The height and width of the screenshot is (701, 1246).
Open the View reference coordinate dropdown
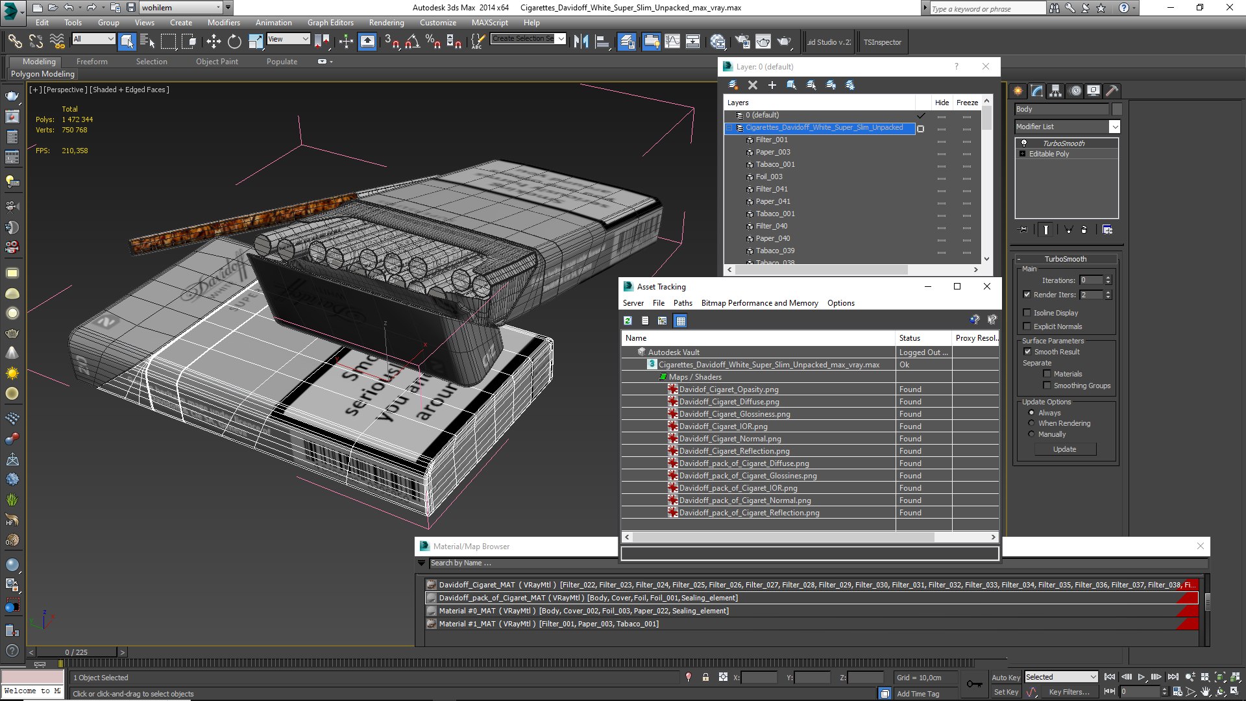click(289, 39)
